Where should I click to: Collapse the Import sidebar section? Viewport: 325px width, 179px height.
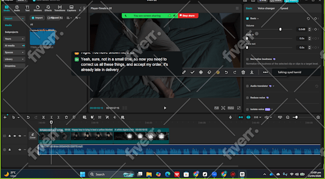[x=22, y=19]
